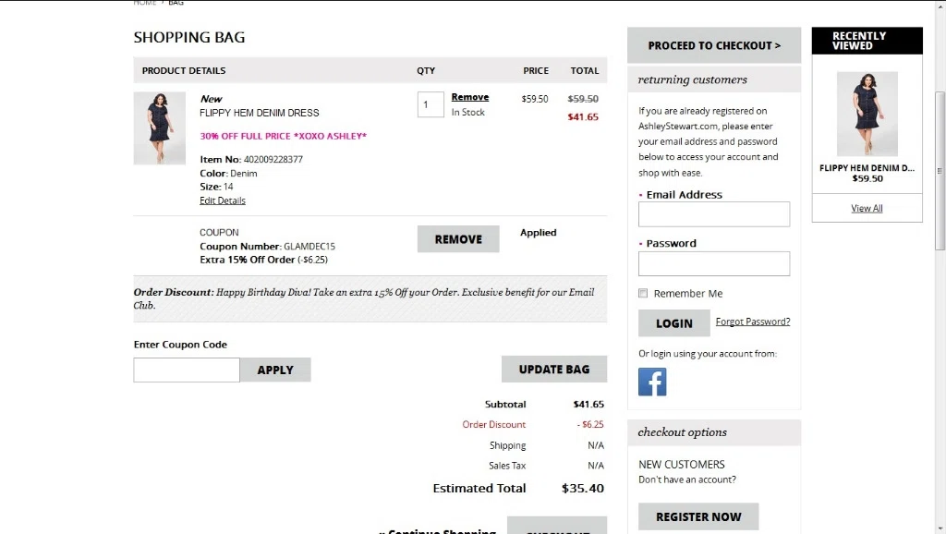Image resolution: width=946 pixels, height=534 pixels.
Task: Click the Size: 14 detail text
Action: point(216,187)
